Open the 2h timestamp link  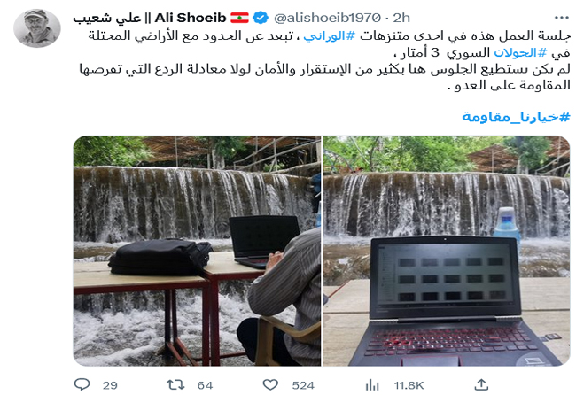(x=401, y=18)
